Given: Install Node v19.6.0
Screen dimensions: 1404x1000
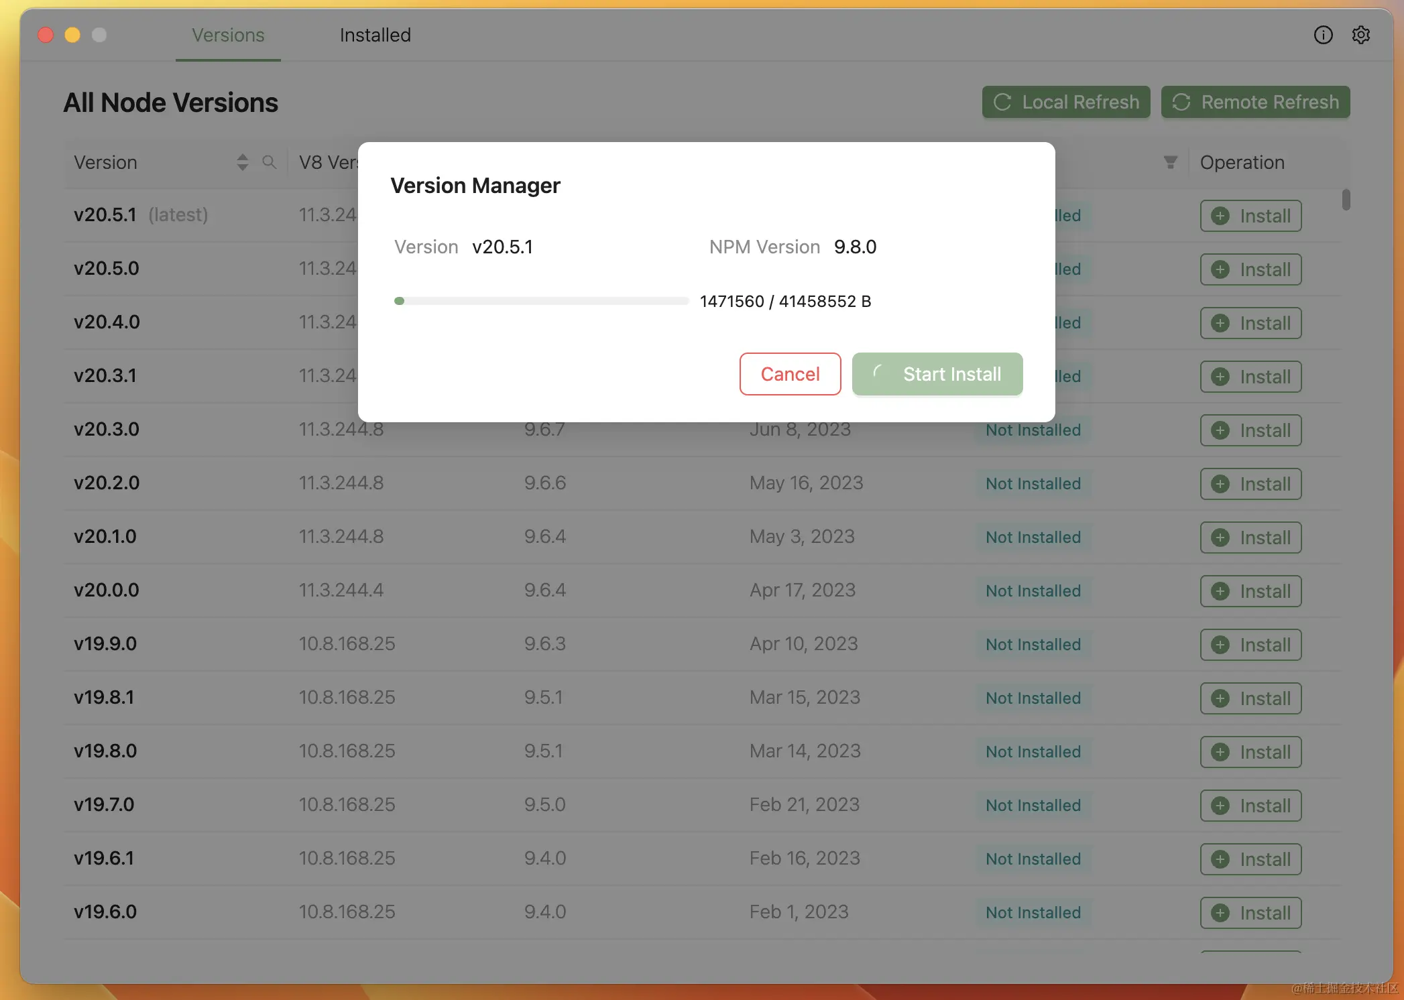Looking at the screenshot, I should point(1250,913).
